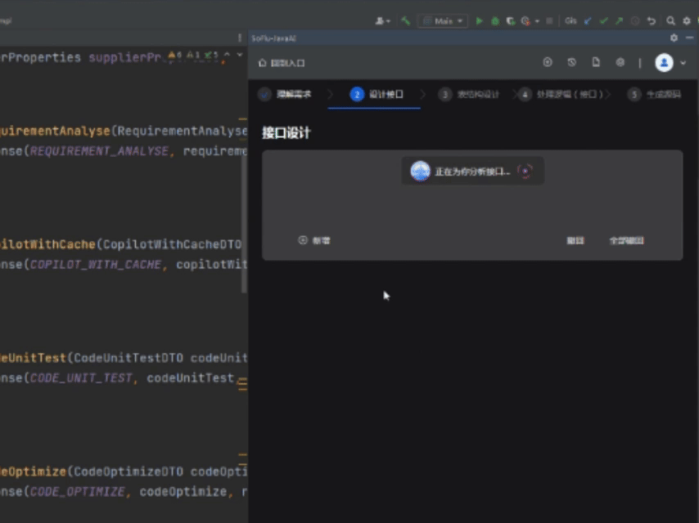Click REQUIREMENT_ANALYSE constant in code editor
699x523 pixels.
pyautogui.click(x=99, y=151)
